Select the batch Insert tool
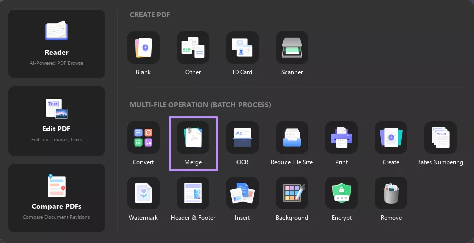Viewport: 474px width, 243px height. tap(243, 193)
